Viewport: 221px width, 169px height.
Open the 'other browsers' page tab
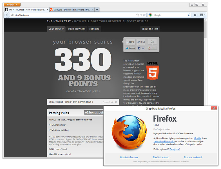(77, 29)
